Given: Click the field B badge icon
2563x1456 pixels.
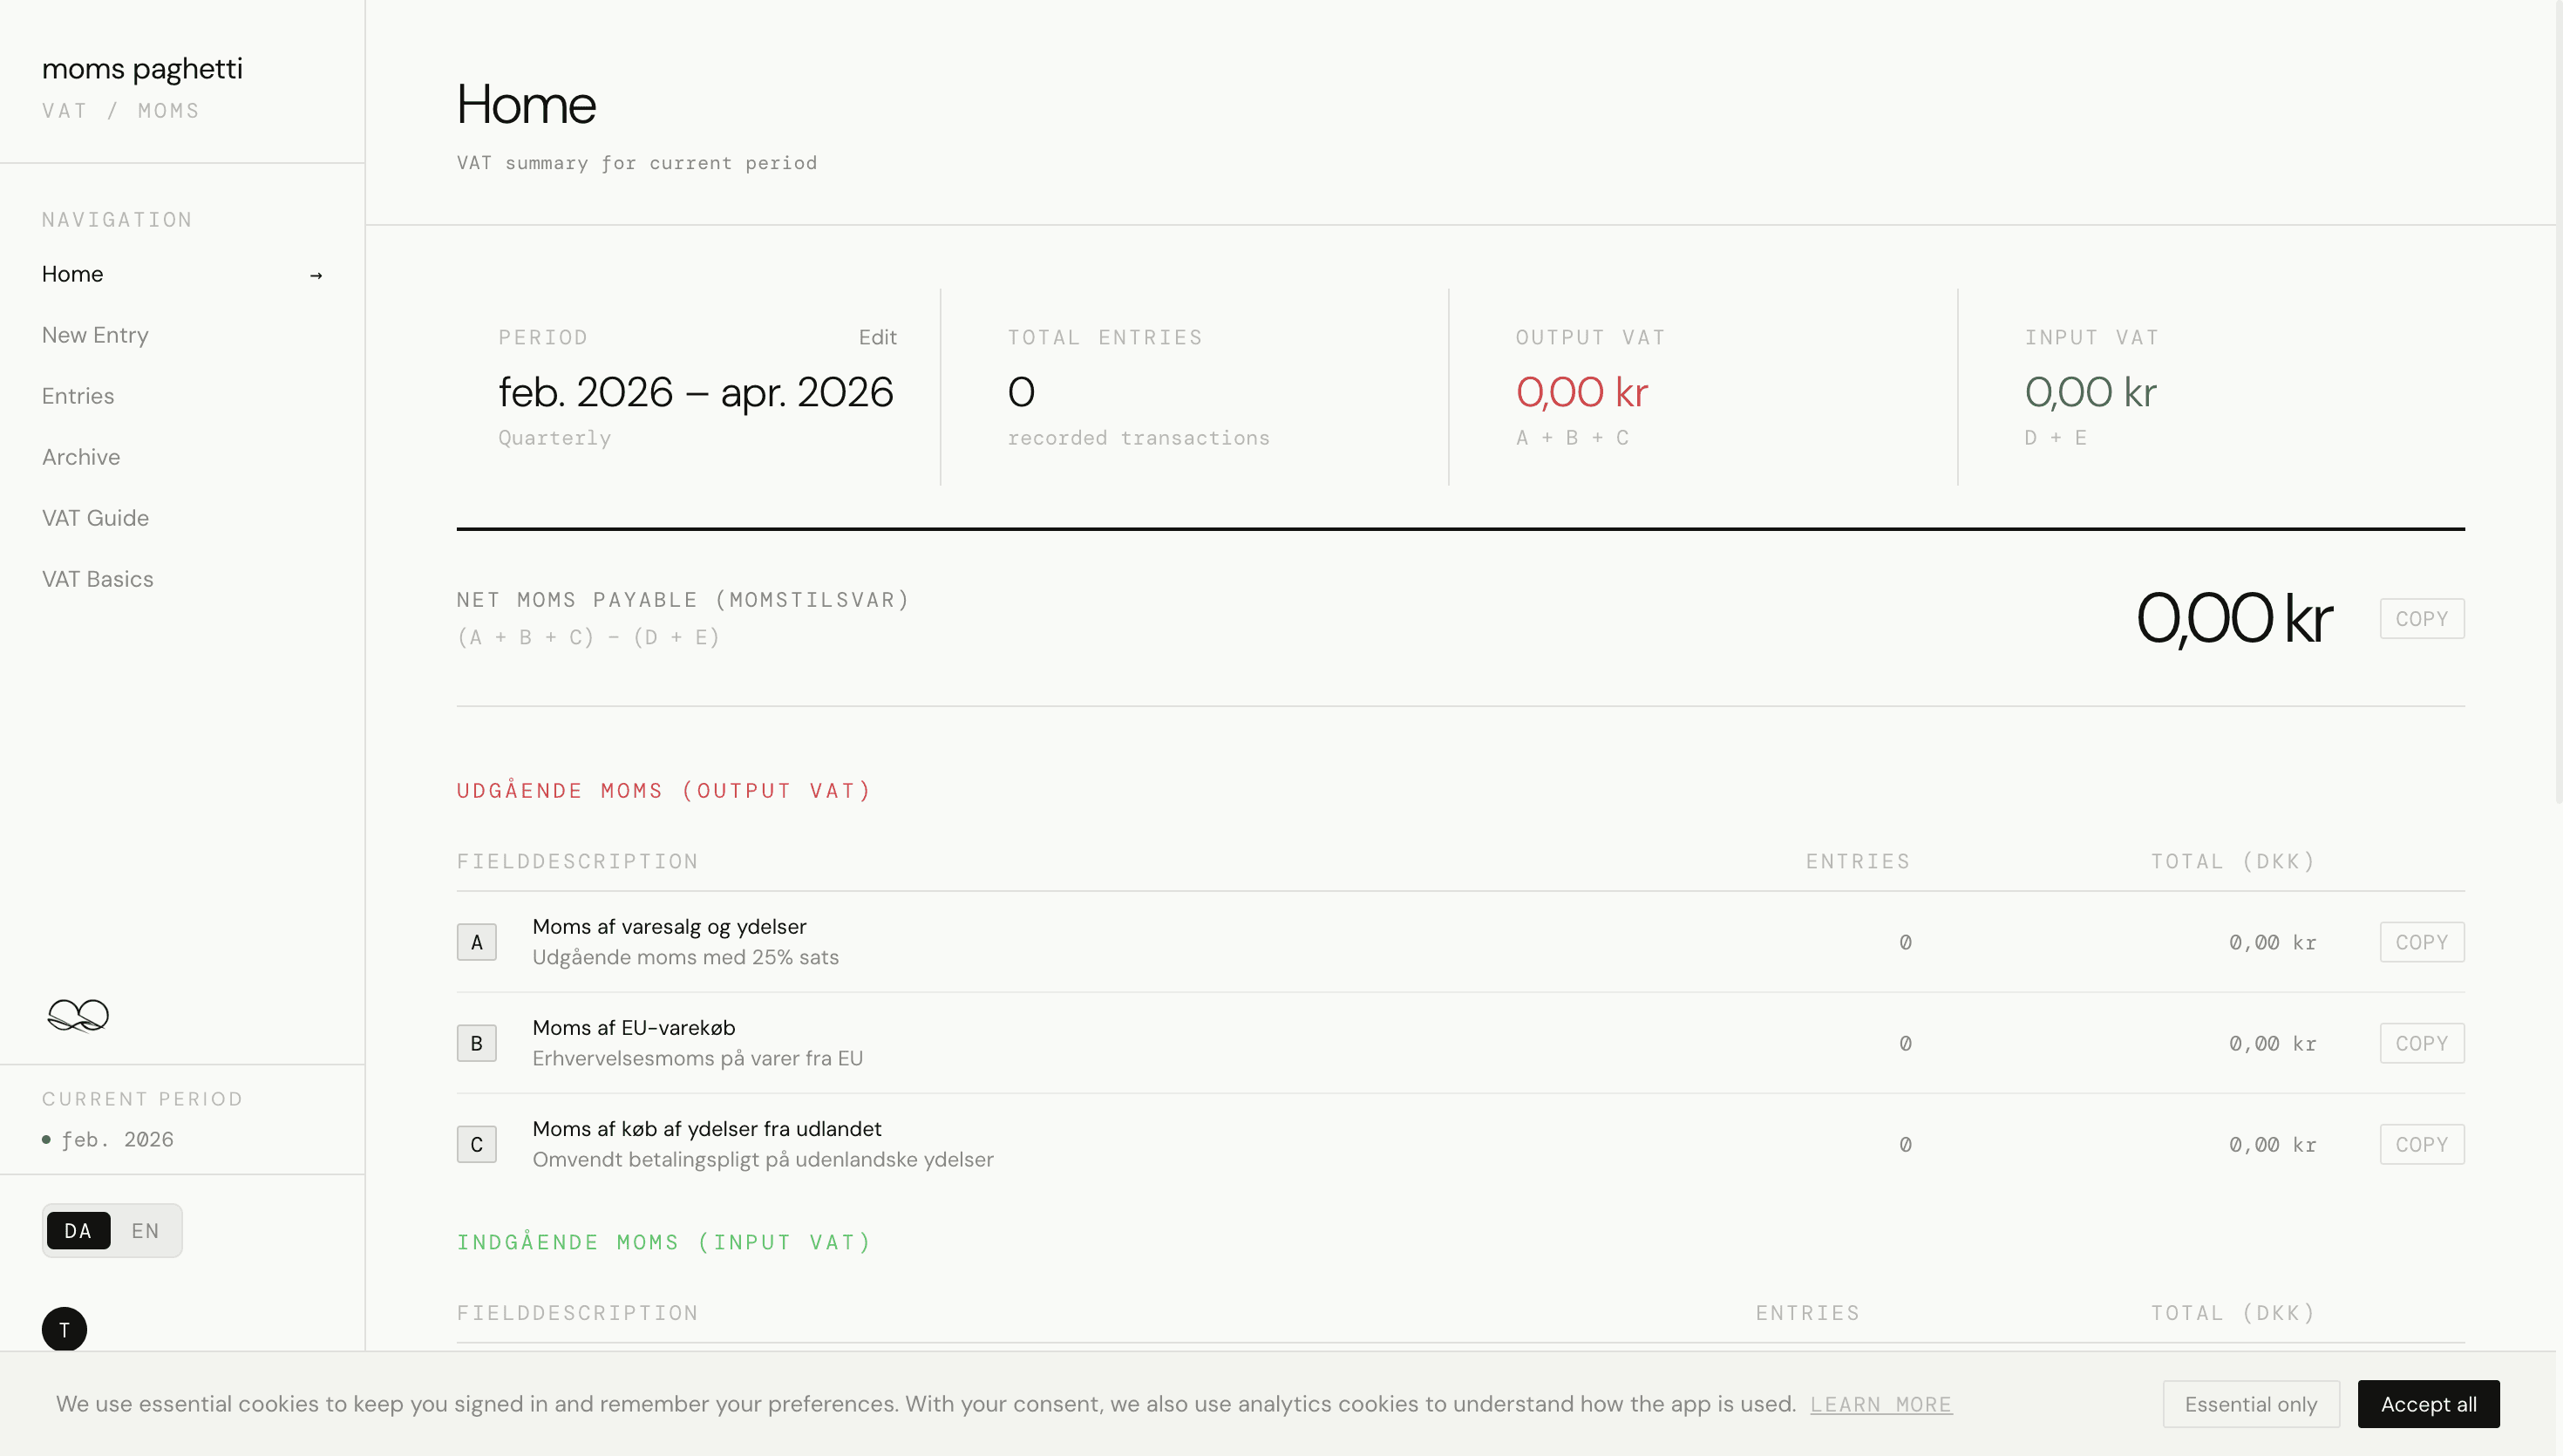Looking at the screenshot, I should 476,1043.
